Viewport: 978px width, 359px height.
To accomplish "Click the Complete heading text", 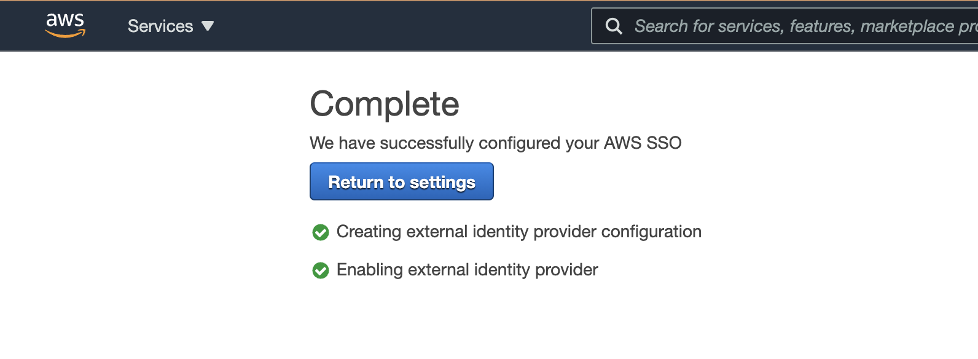I will click(384, 103).
